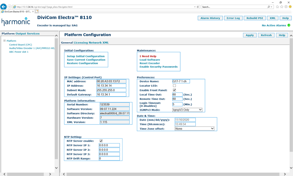Click the search magnifier icon
293x176 pixels.
point(269,7)
